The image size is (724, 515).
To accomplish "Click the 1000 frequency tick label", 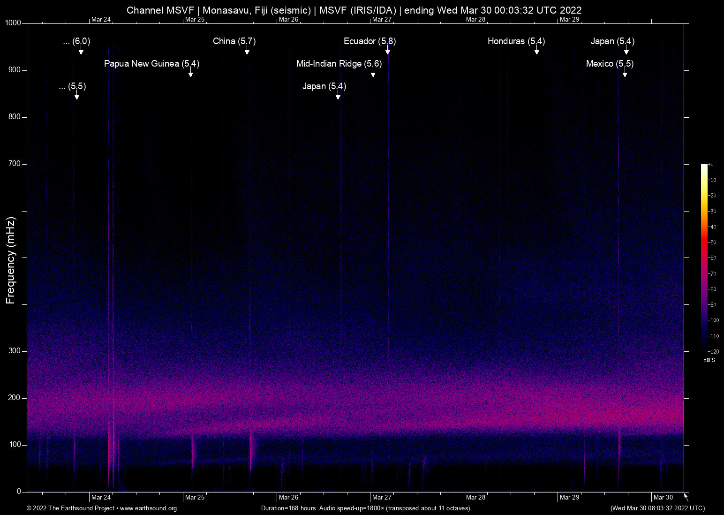I will point(13,23).
